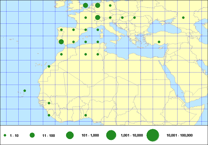The width and height of the screenshot is (208, 145).
Task: Select the large circle over Switzerland
Action: 98,17
